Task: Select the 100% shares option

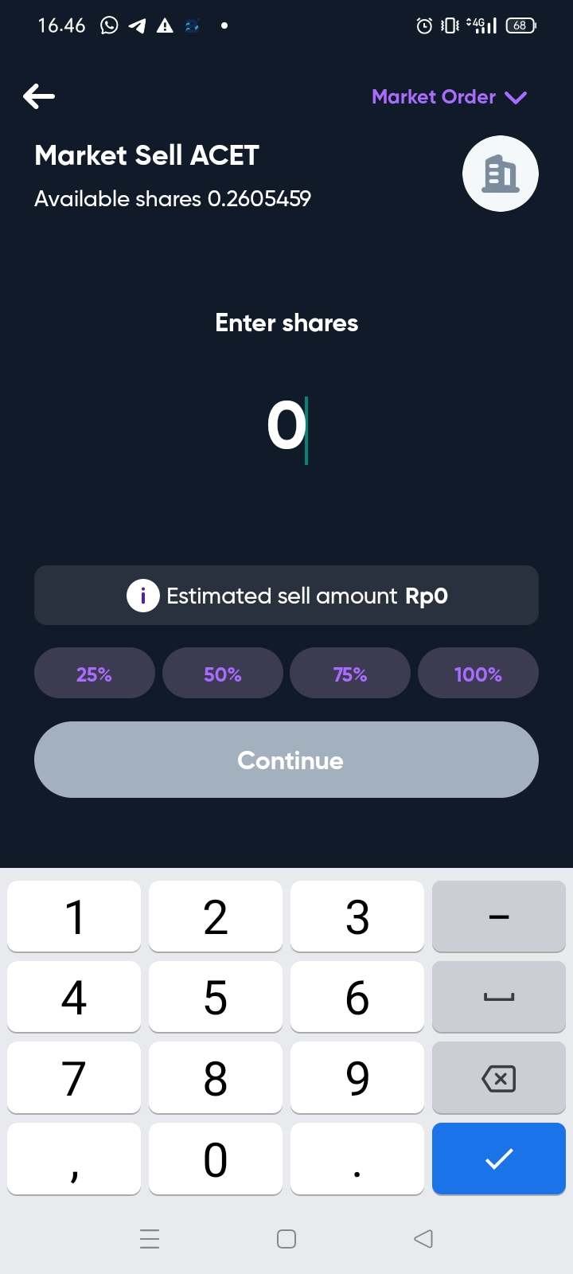Action: point(478,674)
